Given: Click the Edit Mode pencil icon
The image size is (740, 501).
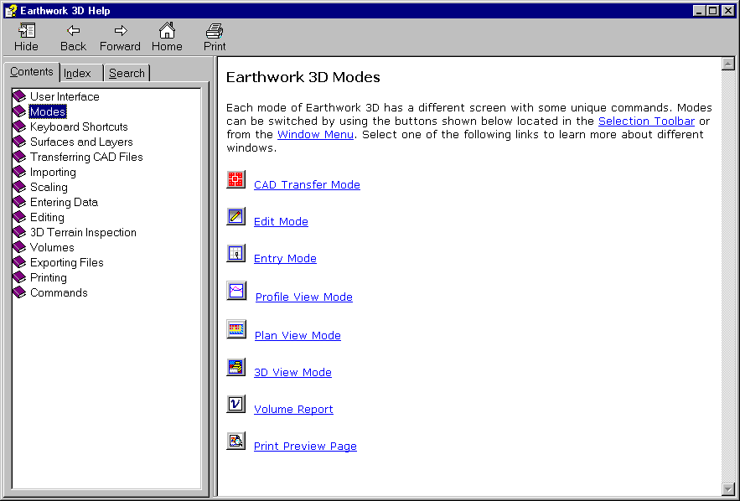Looking at the screenshot, I should click(235, 217).
